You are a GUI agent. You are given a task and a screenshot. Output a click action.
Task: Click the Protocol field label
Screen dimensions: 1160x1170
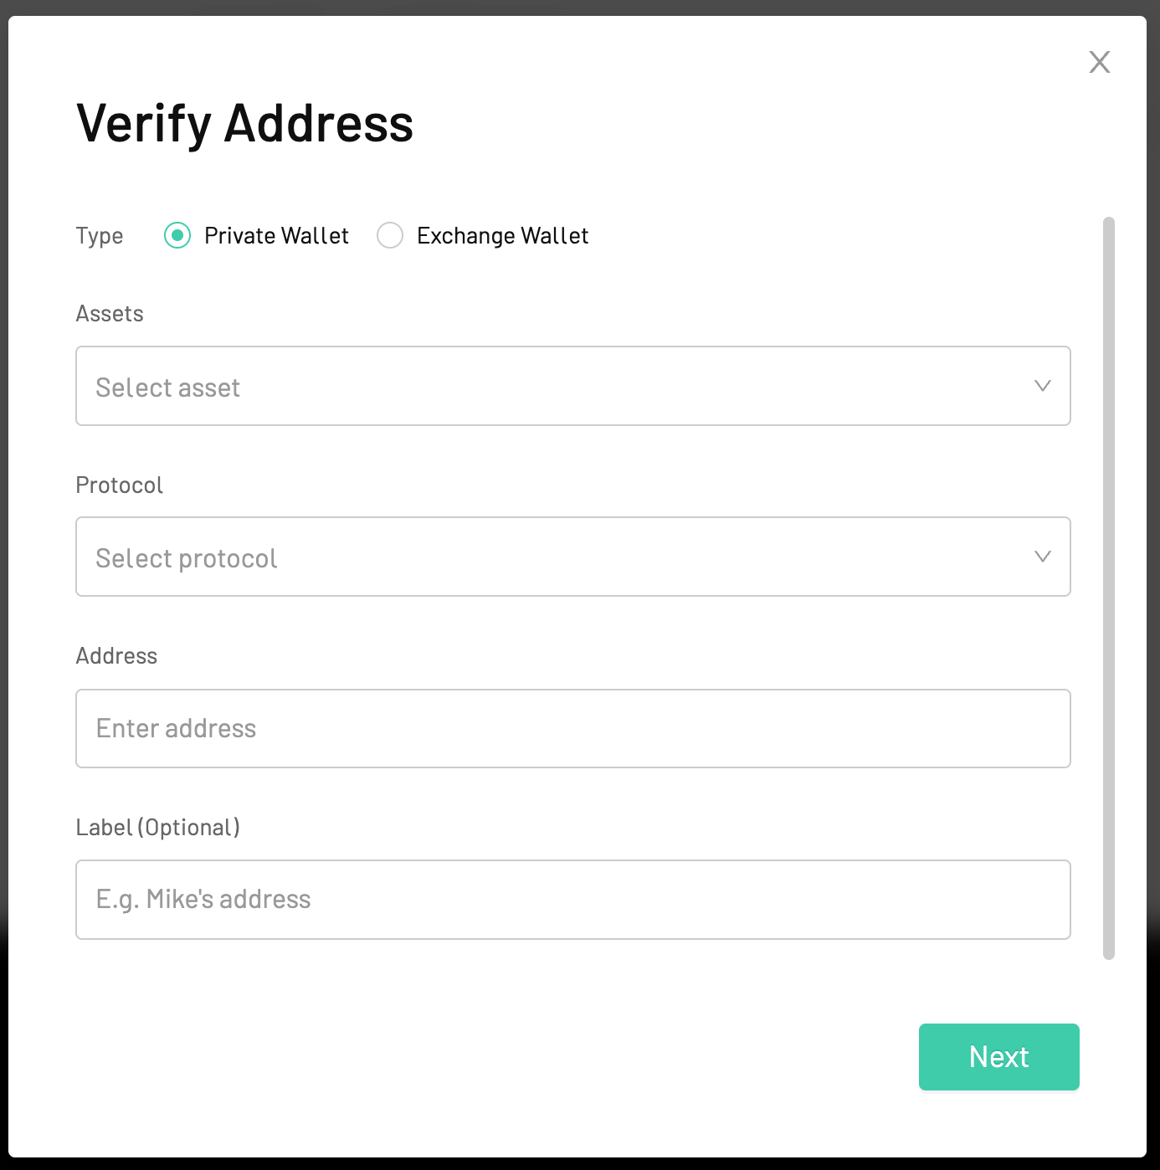point(120,485)
